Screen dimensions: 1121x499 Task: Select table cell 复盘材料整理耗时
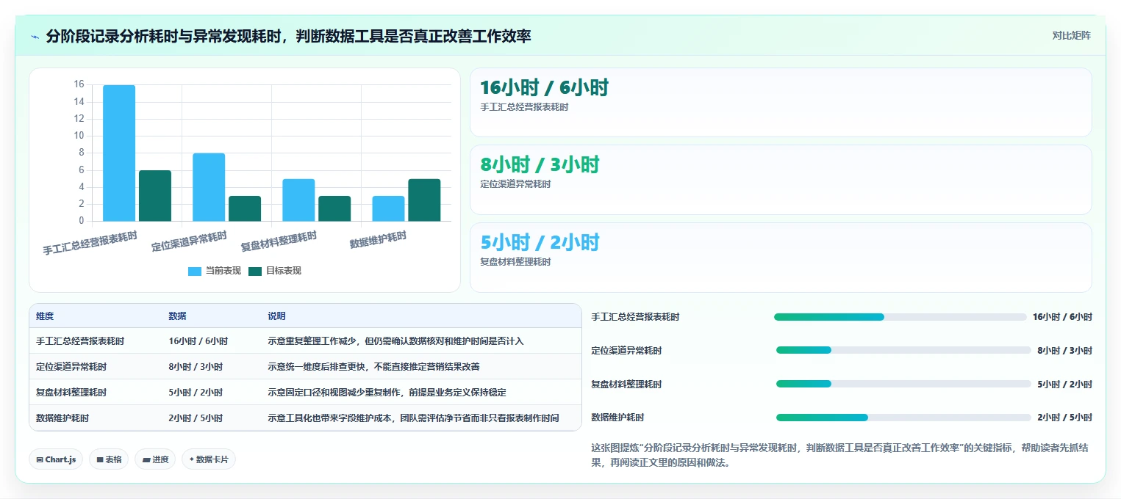click(x=71, y=393)
